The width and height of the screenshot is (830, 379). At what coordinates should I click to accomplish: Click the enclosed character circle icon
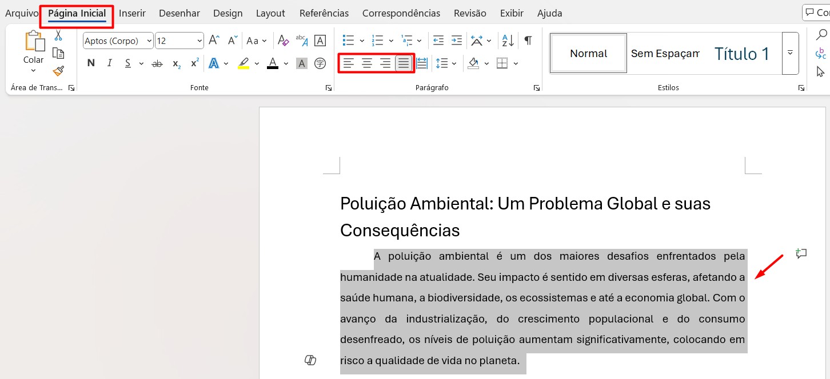(x=320, y=63)
